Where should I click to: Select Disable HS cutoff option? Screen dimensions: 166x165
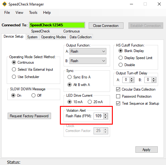[x=127, y=65]
